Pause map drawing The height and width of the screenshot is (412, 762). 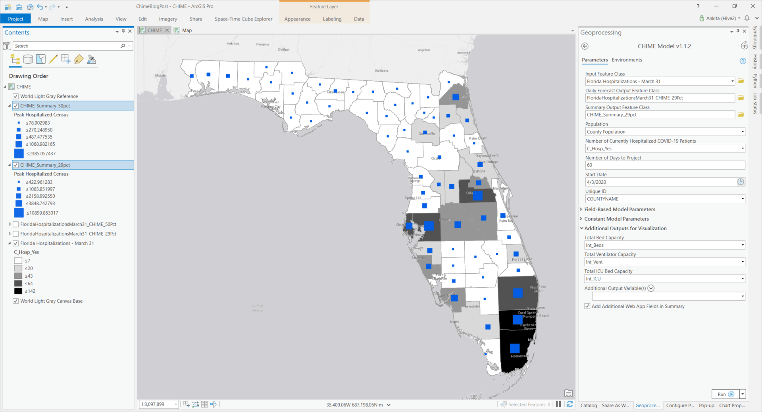click(x=558, y=404)
